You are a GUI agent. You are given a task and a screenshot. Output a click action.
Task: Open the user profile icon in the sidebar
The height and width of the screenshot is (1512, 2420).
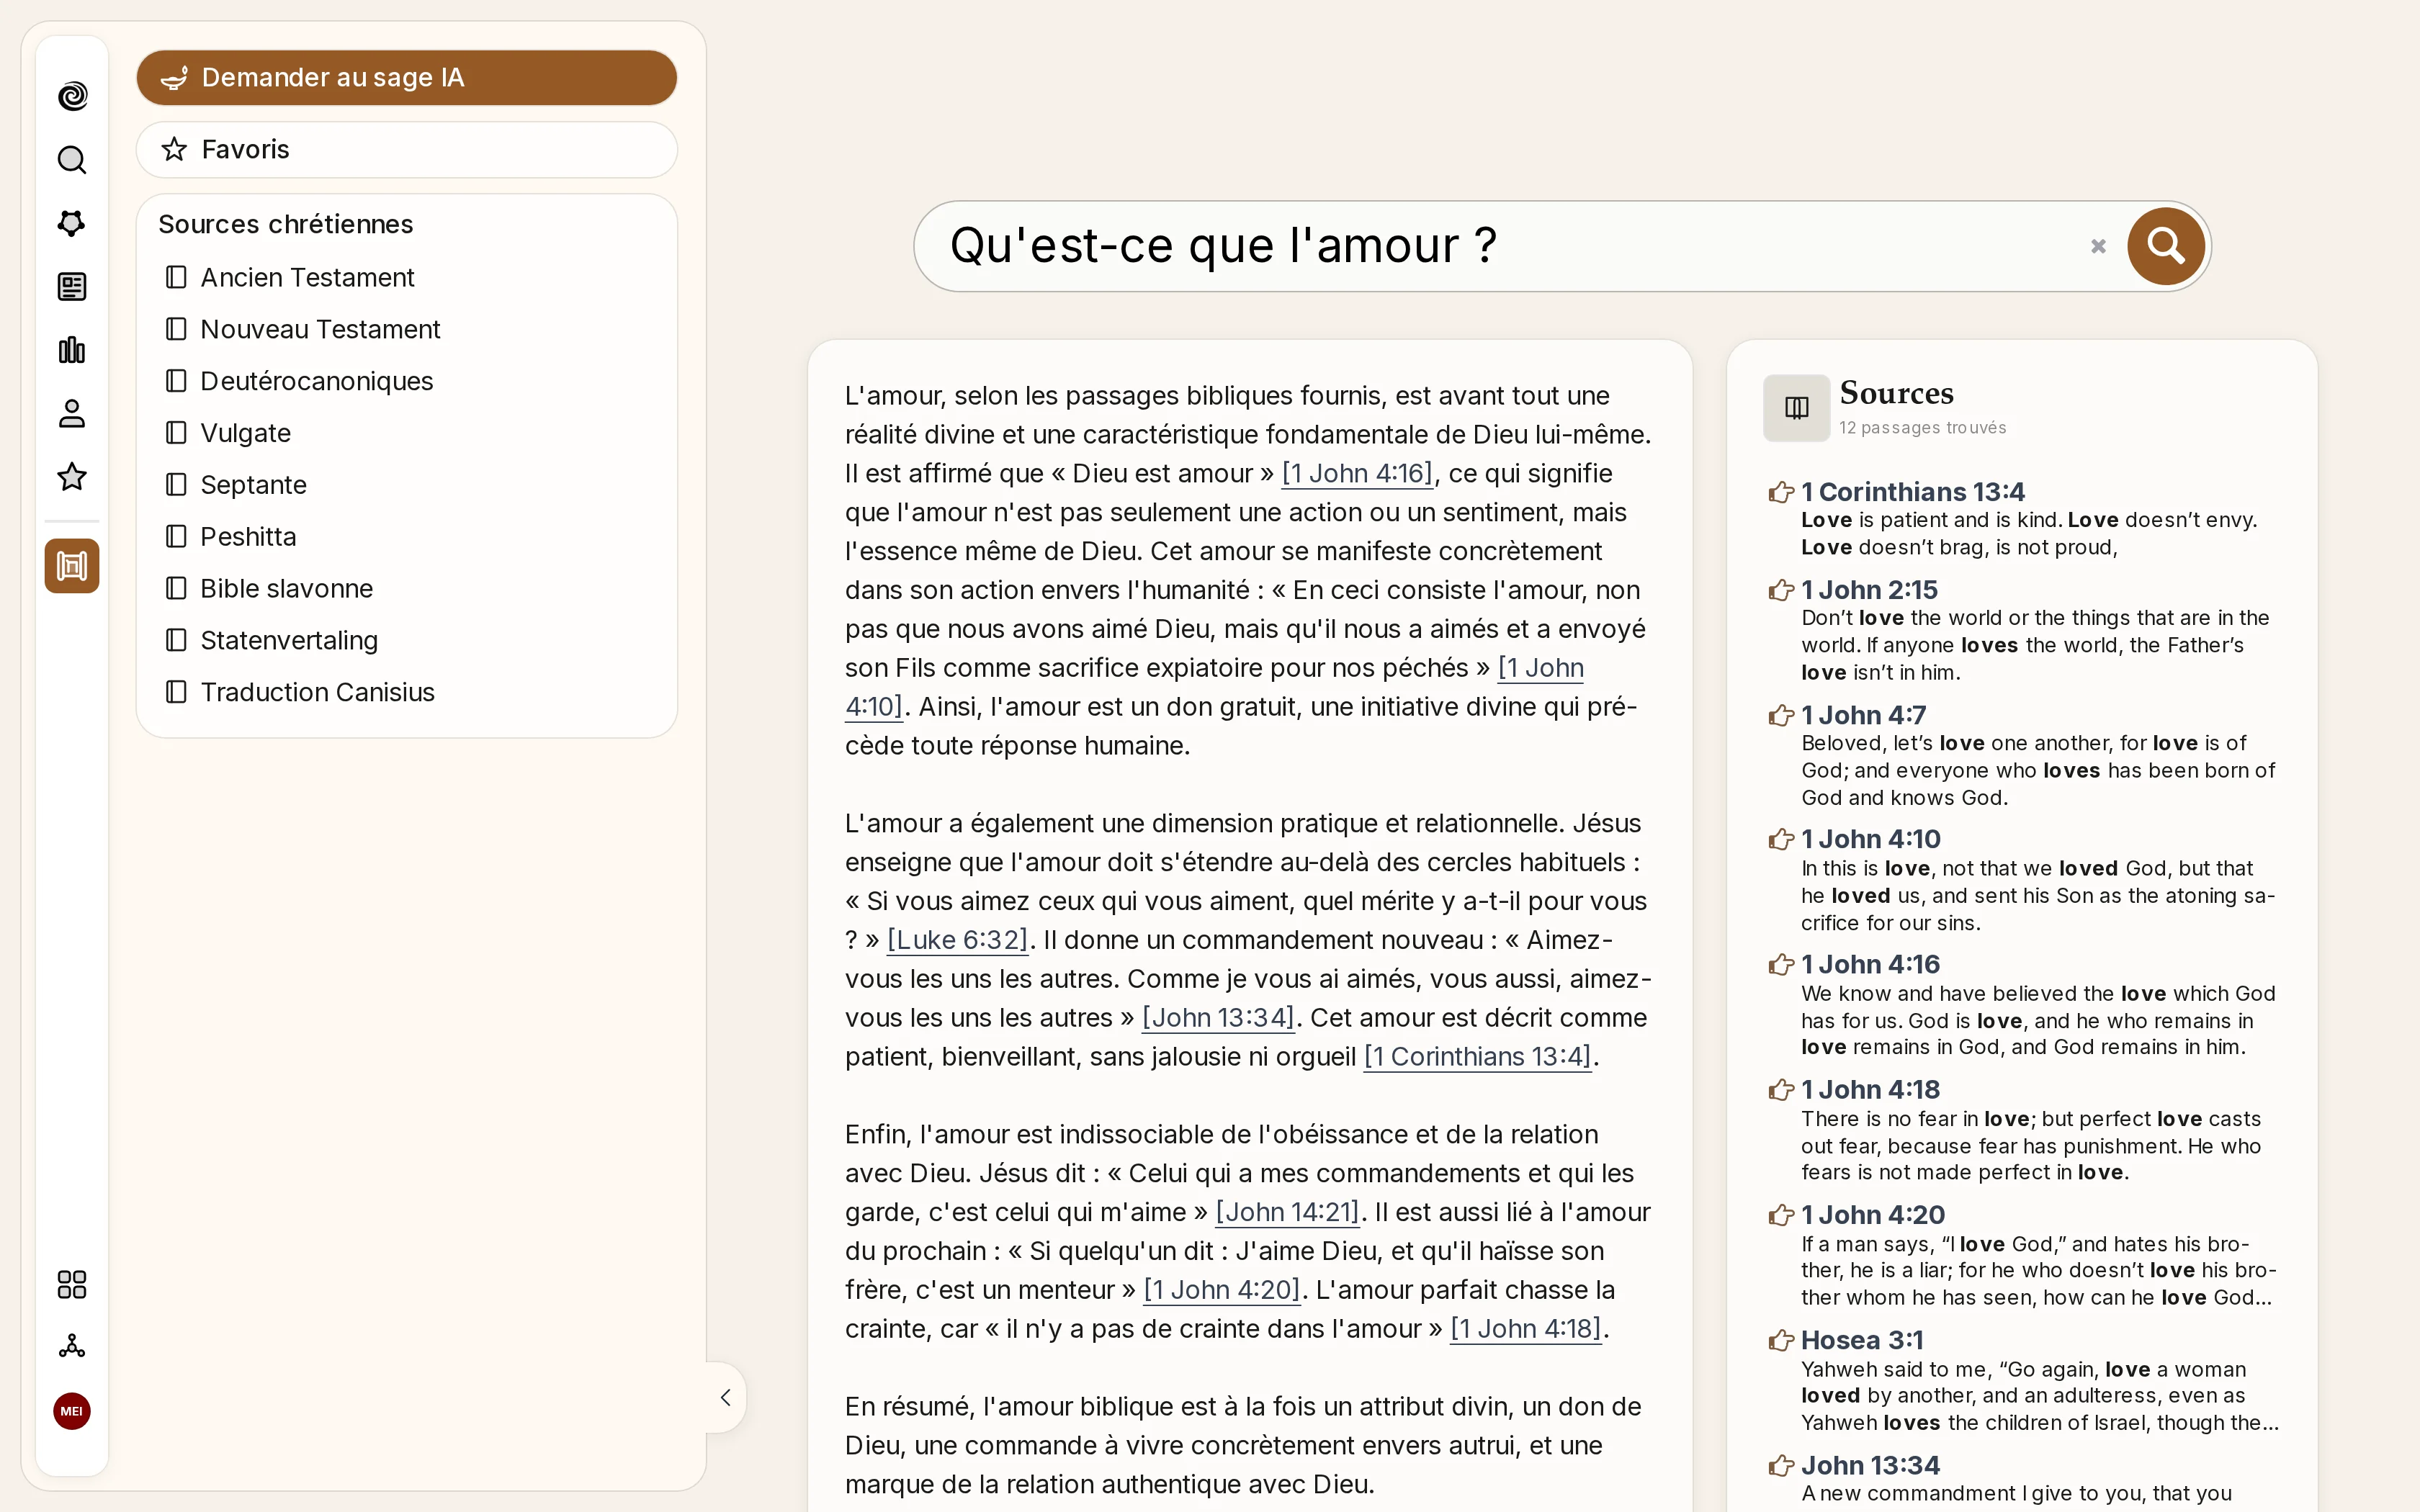(72, 414)
